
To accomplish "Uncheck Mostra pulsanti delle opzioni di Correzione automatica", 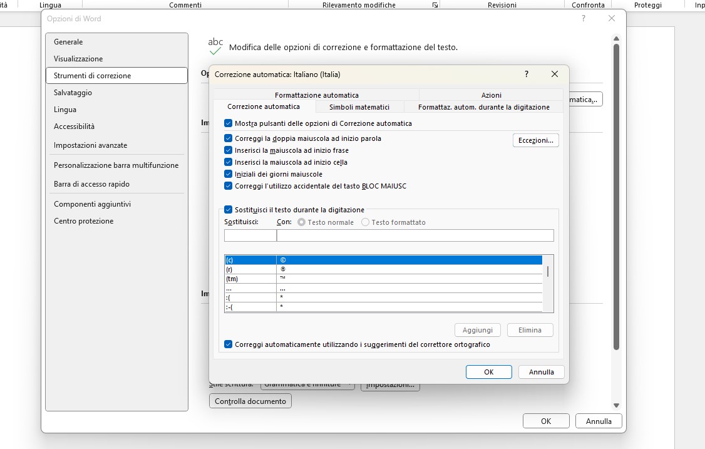I will (x=229, y=123).
